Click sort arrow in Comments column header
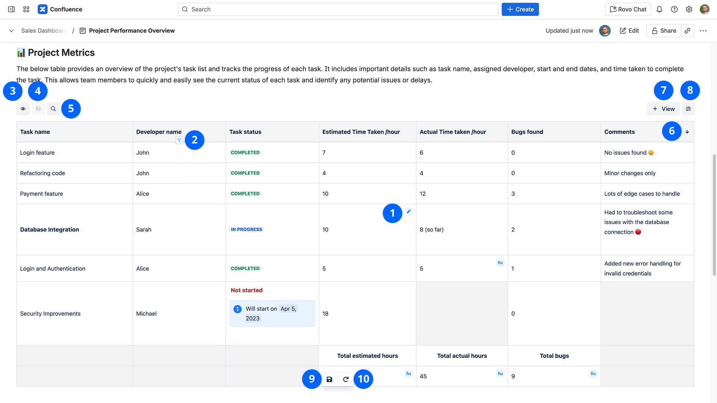717x403 pixels. tap(687, 132)
